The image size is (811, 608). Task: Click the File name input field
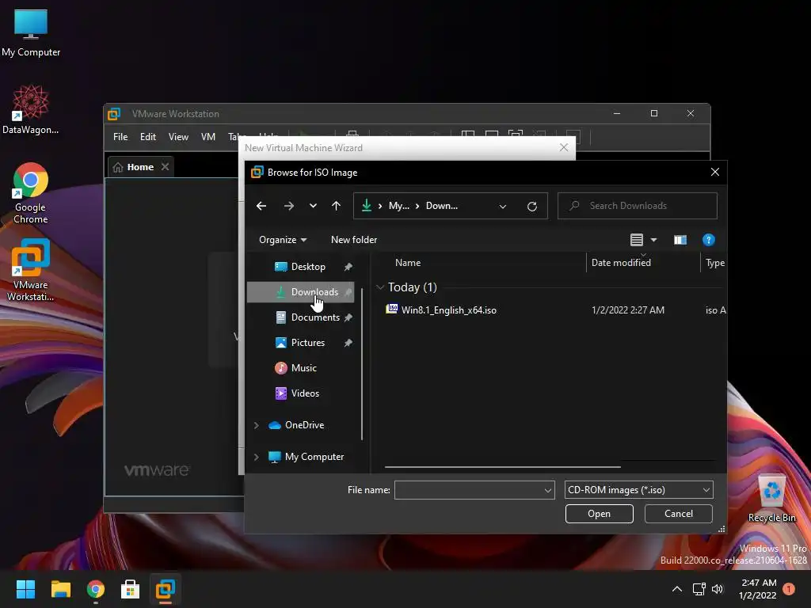tap(469, 490)
